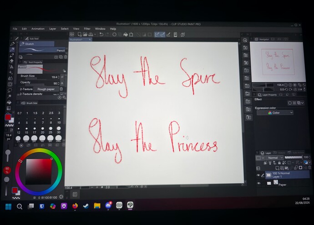Open the Filter menu
This screenshot has height=225, width=314.
coord(87,29)
